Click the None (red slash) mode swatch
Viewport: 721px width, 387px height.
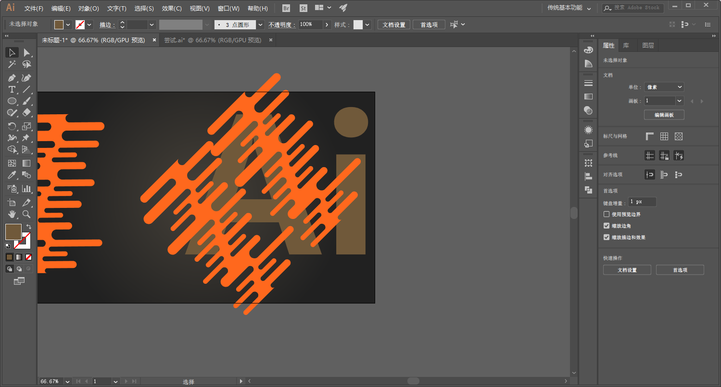click(28, 257)
